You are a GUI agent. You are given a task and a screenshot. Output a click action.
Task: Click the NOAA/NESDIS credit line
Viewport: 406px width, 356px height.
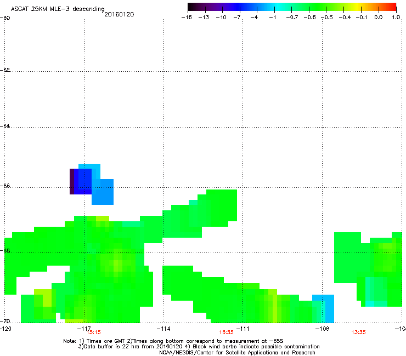(x=237, y=353)
